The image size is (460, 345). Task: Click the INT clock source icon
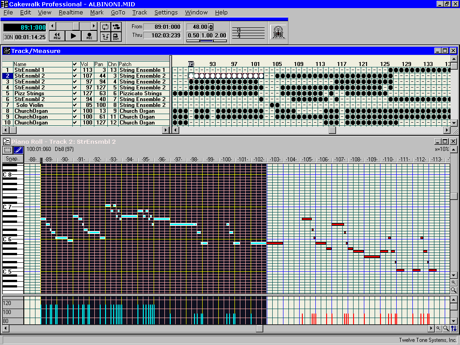(x=116, y=37)
